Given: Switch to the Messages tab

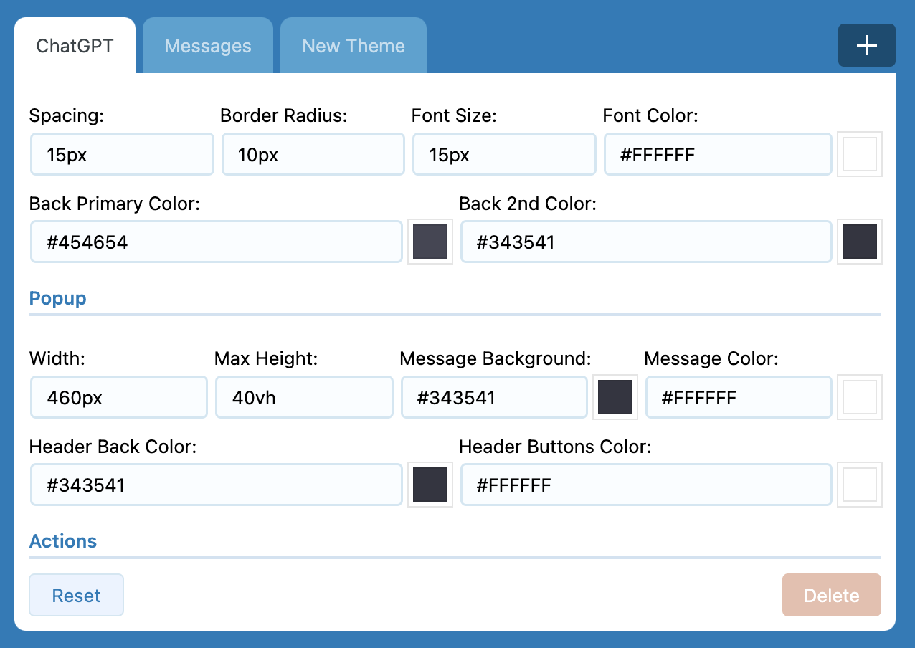Looking at the screenshot, I should point(207,45).
